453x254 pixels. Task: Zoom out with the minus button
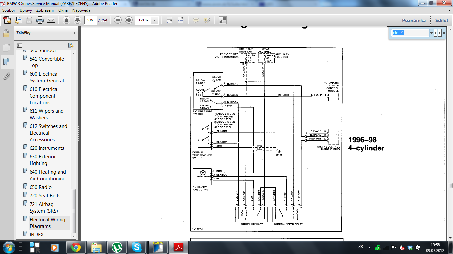point(118,20)
